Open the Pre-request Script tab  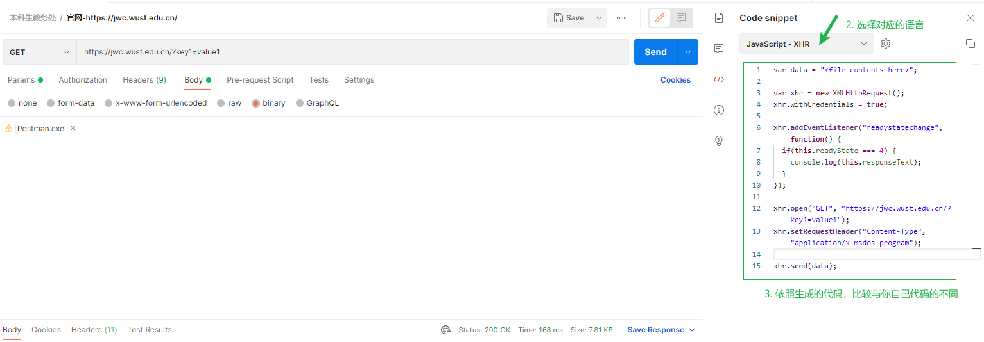[260, 80]
